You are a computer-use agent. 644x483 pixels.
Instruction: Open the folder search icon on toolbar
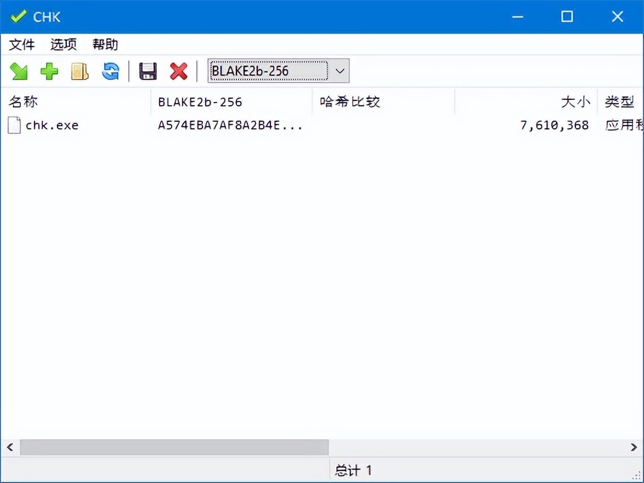[x=79, y=71]
